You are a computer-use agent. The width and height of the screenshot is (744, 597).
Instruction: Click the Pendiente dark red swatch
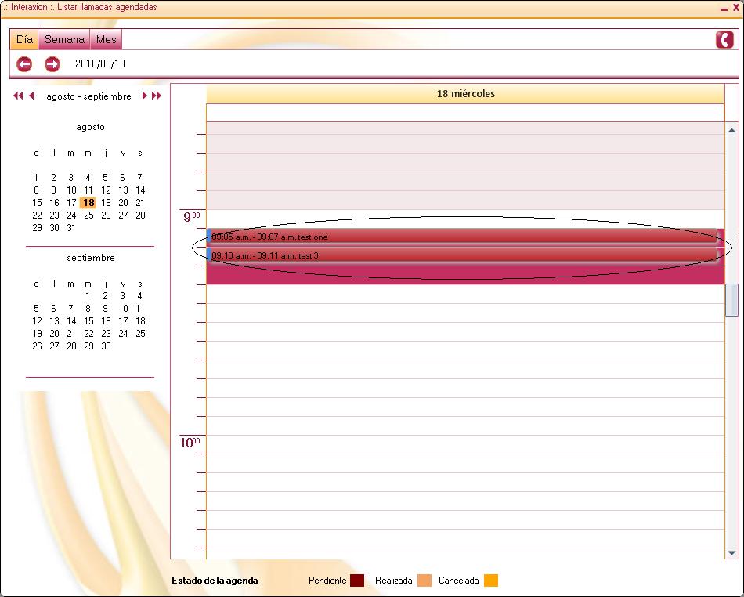coord(357,581)
